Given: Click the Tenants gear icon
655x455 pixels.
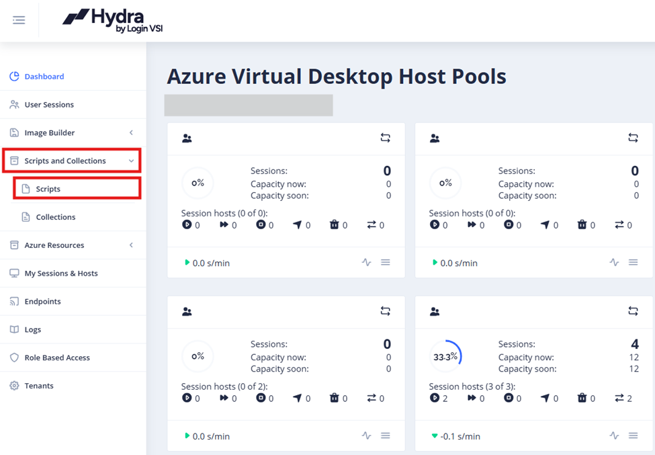Looking at the screenshot, I should click(x=14, y=386).
